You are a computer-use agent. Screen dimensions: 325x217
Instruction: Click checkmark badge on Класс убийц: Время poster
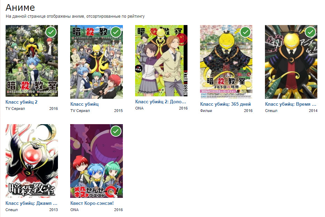coord(310,32)
